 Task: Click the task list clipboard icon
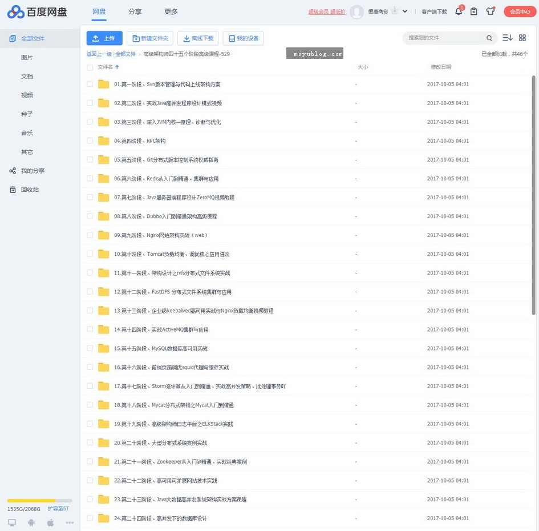pyautogui.click(x=474, y=11)
